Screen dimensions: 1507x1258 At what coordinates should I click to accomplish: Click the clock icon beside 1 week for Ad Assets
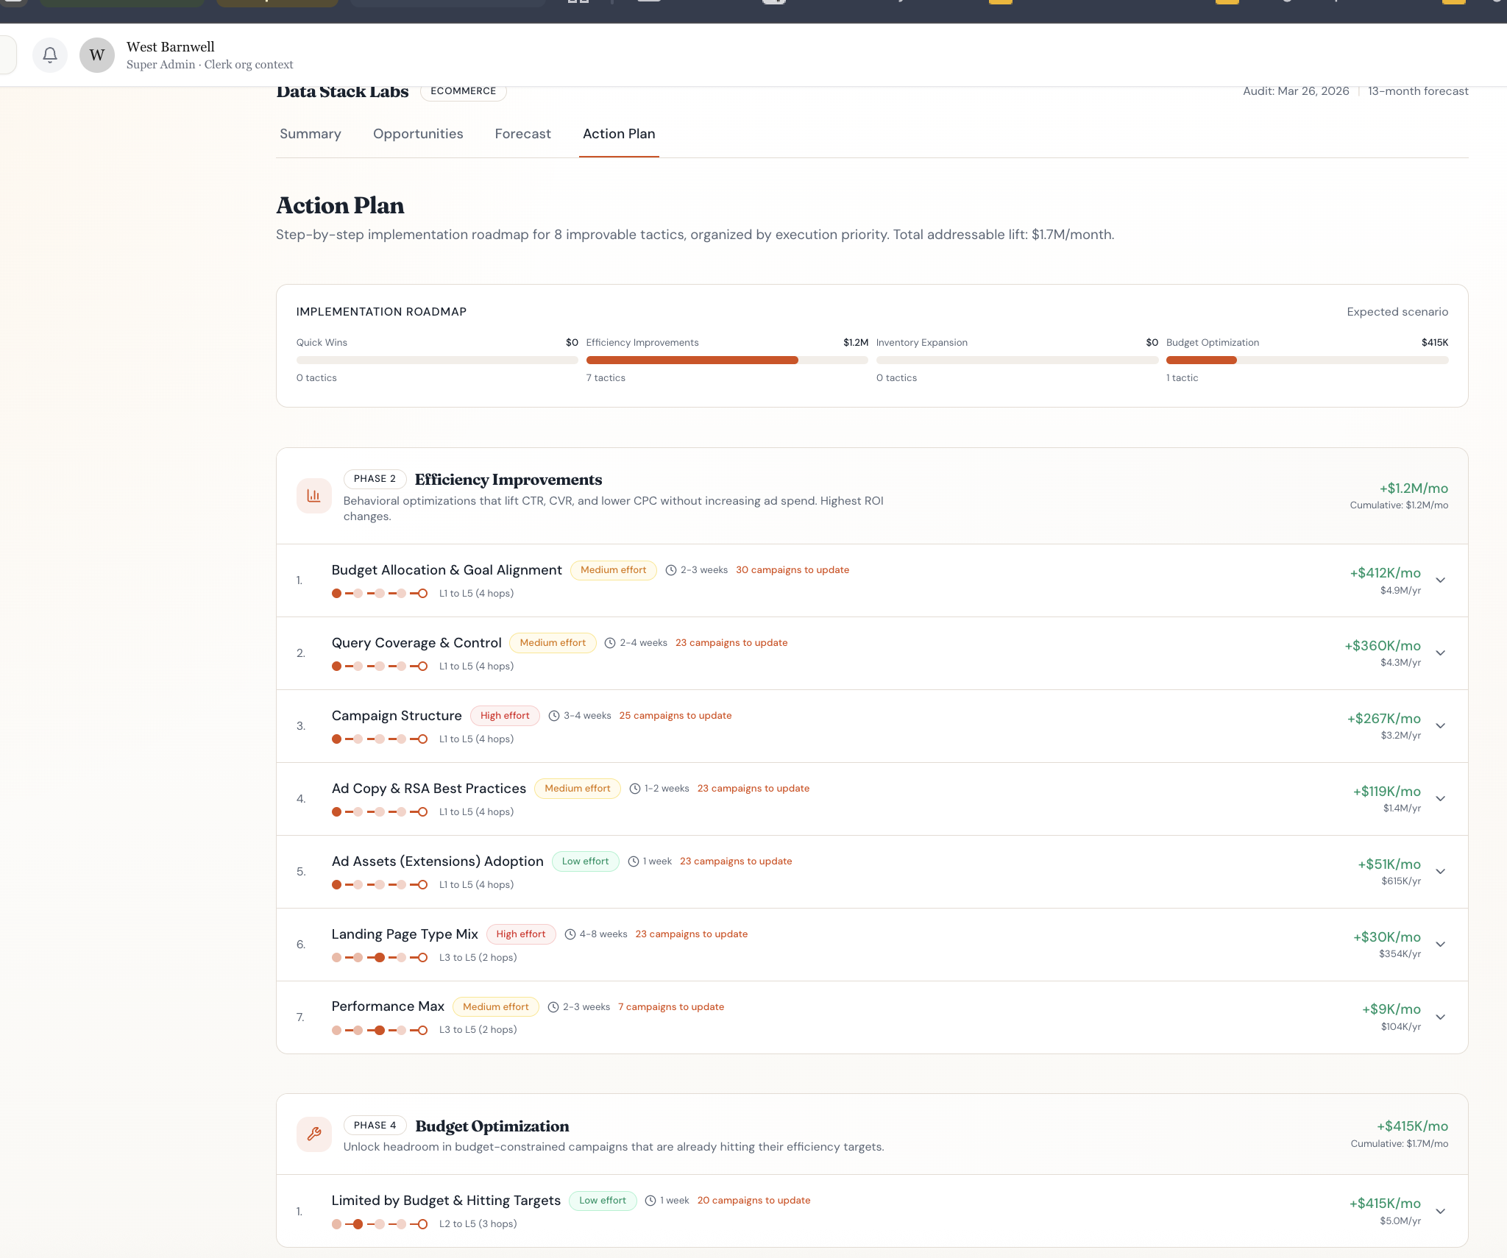coord(634,861)
